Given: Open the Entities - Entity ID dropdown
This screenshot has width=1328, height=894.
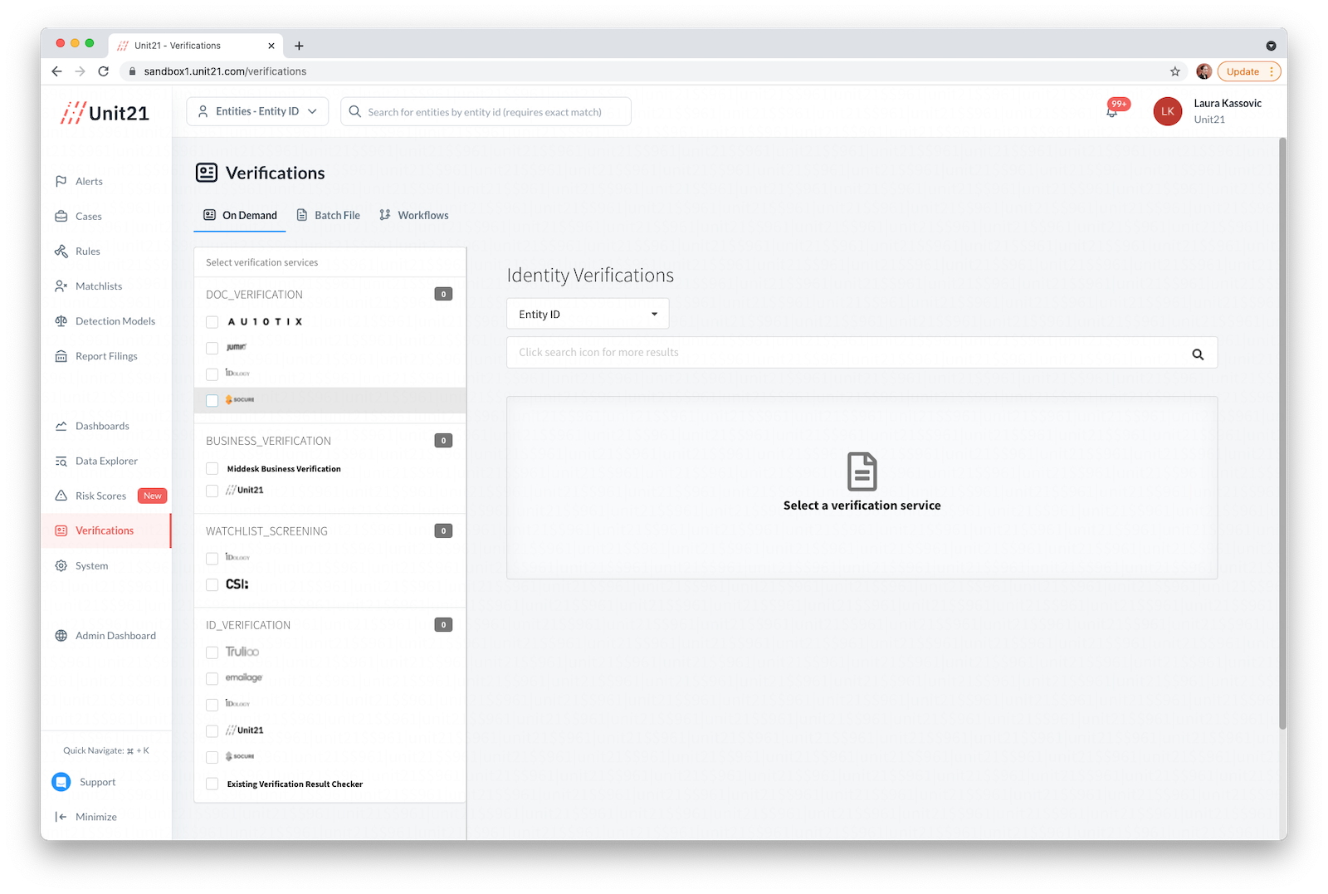Looking at the screenshot, I should click(257, 111).
